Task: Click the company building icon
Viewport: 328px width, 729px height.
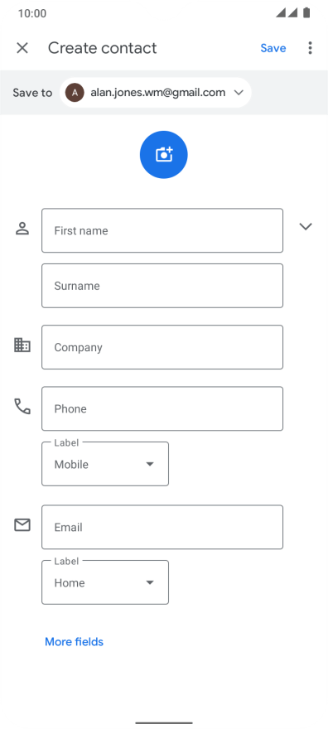Action: pyautogui.click(x=22, y=345)
